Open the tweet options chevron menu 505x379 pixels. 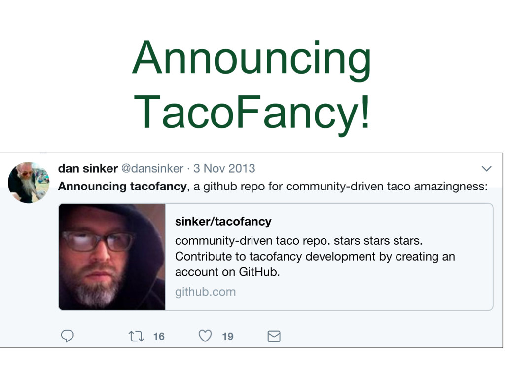click(x=486, y=169)
